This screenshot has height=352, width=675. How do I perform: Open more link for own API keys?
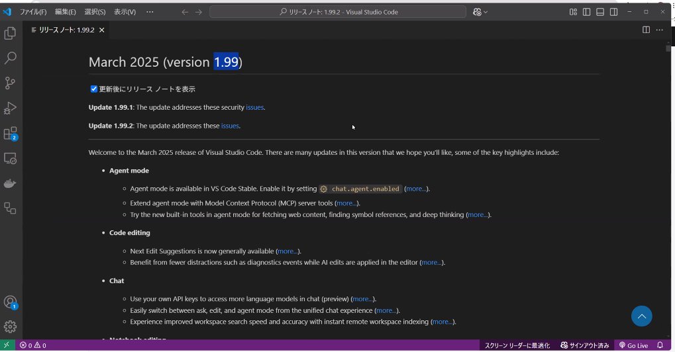pyautogui.click(x=363, y=298)
